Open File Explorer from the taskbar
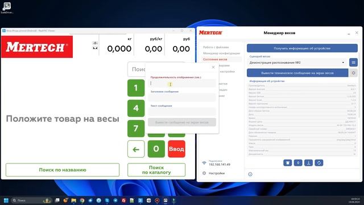364x205 pixels. (74, 200)
